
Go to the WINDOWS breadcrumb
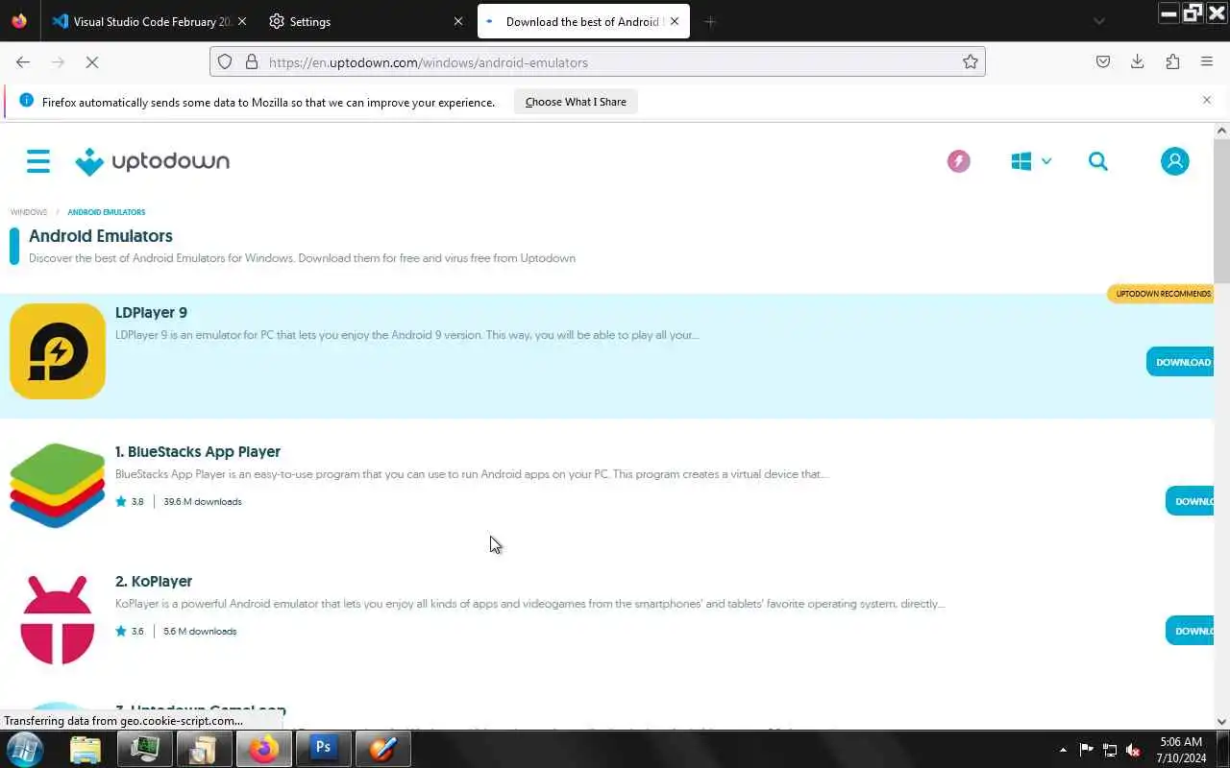[x=29, y=212]
